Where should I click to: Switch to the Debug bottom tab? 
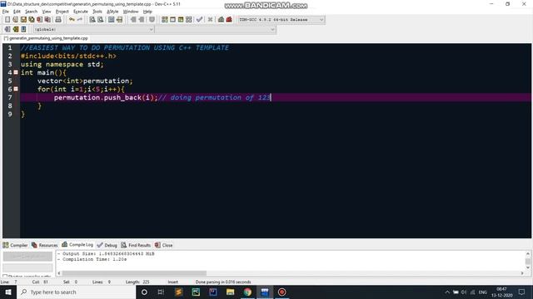107,245
